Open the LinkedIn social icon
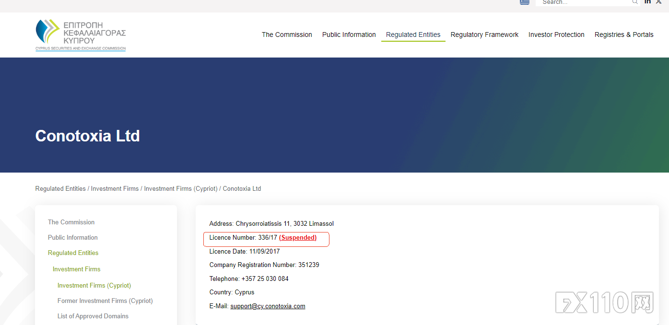Screen dimensions: 669x325 648,2
